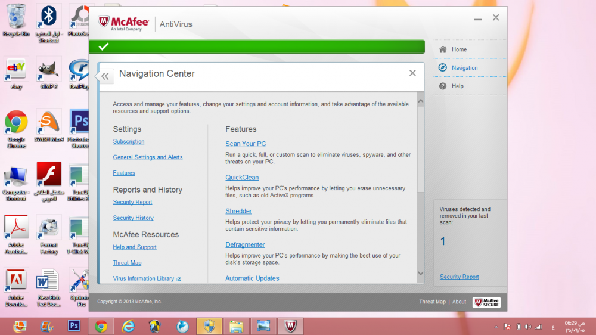
Task: Click the McAfee taskbar icon
Action: [x=290, y=326]
